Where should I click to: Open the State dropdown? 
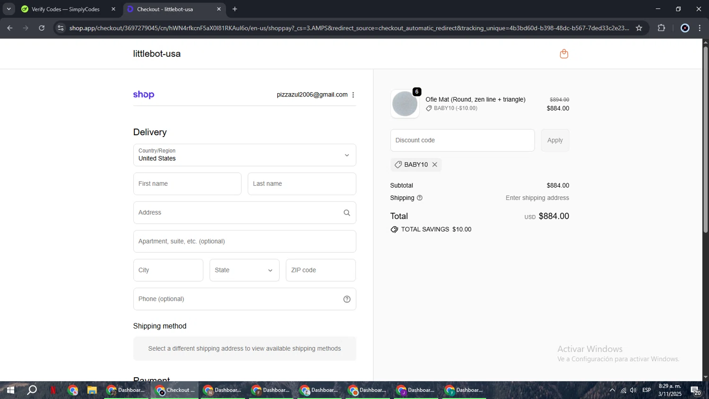tap(244, 270)
